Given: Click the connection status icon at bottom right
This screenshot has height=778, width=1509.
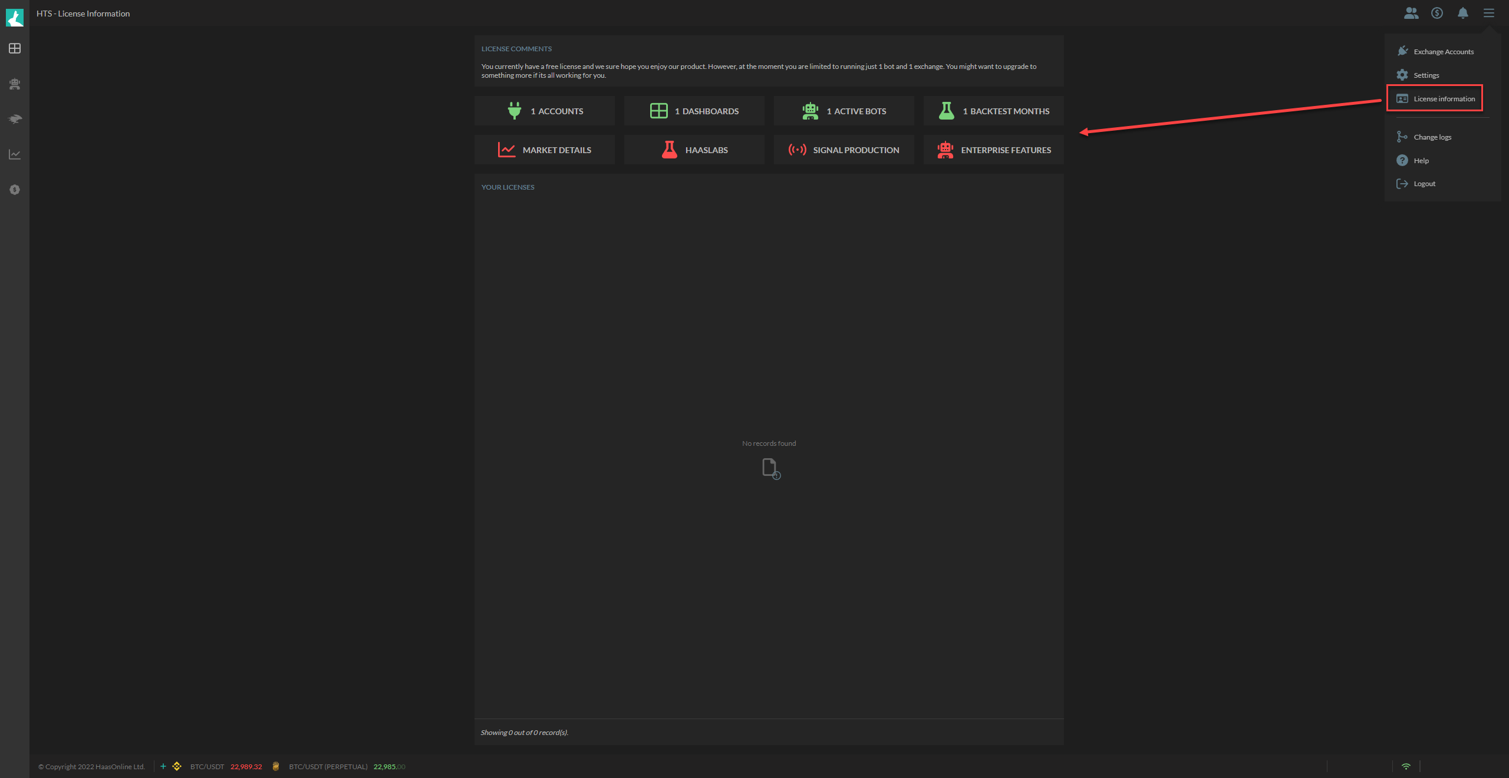Looking at the screenshot, I should 1405,766.
